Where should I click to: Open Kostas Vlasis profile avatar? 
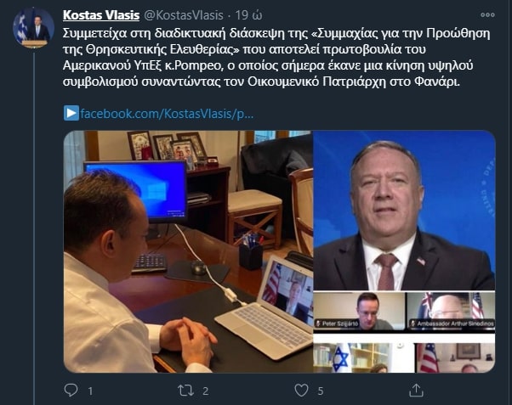(33, 28)
